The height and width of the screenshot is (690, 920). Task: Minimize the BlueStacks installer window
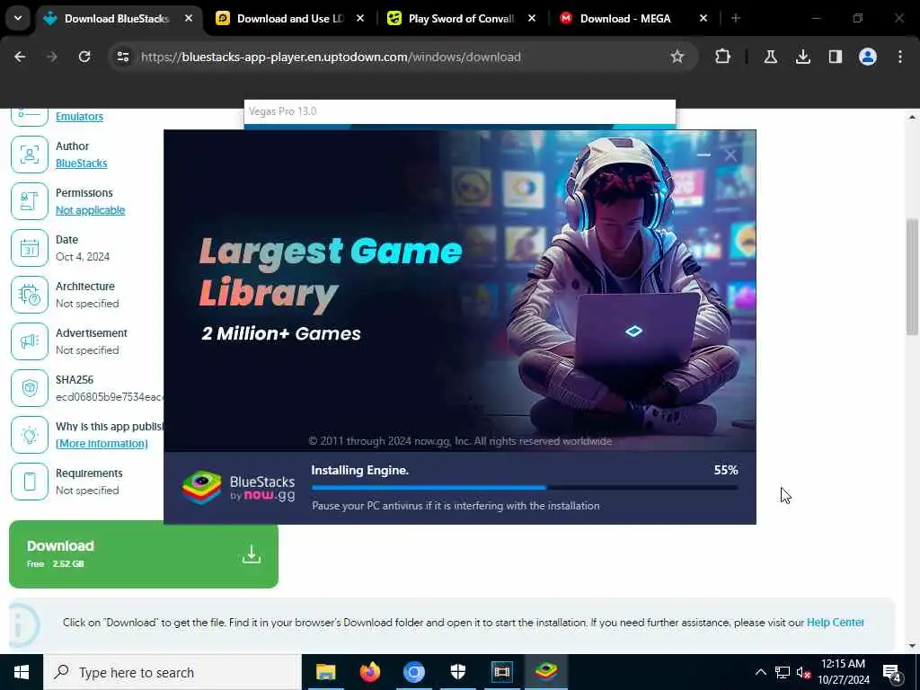coord(703,155)
